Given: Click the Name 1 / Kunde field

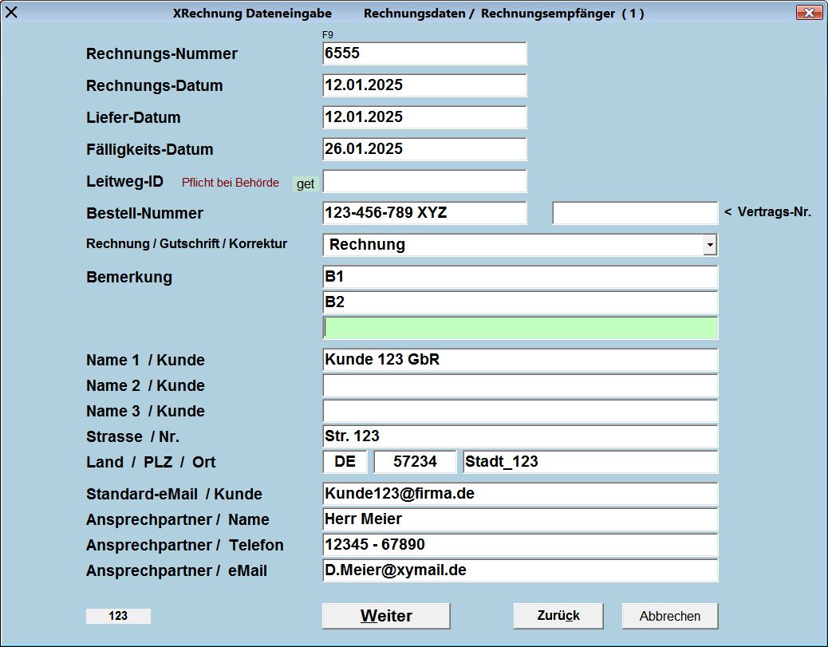Looking at the screenshot, I should (520, 360).
